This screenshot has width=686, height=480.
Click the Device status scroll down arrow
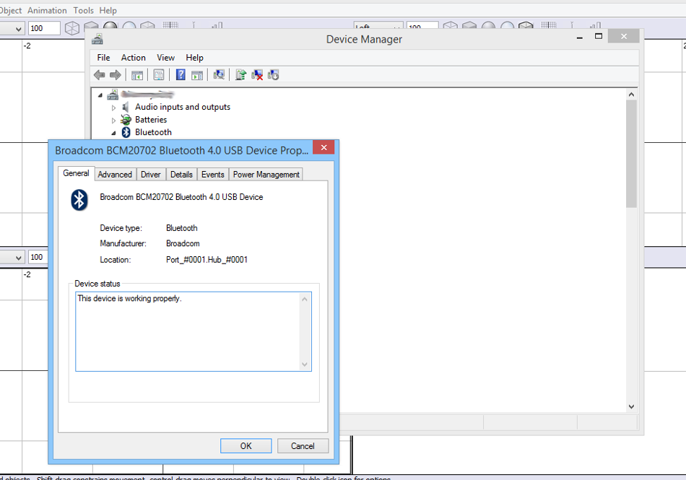click(x=305, y=365)
